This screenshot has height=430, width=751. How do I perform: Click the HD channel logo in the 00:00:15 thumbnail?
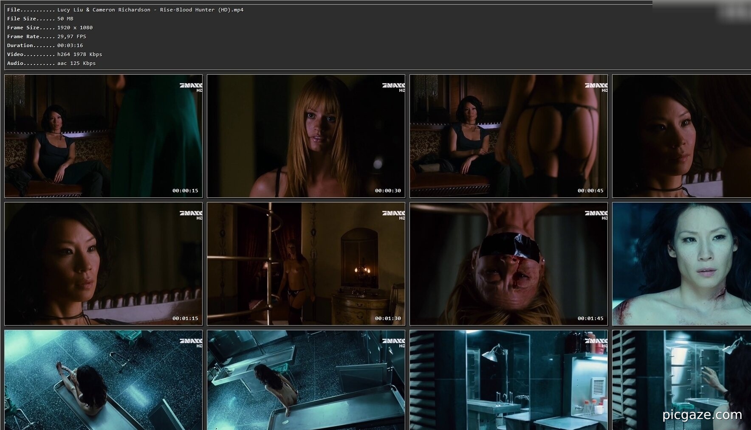191,87
